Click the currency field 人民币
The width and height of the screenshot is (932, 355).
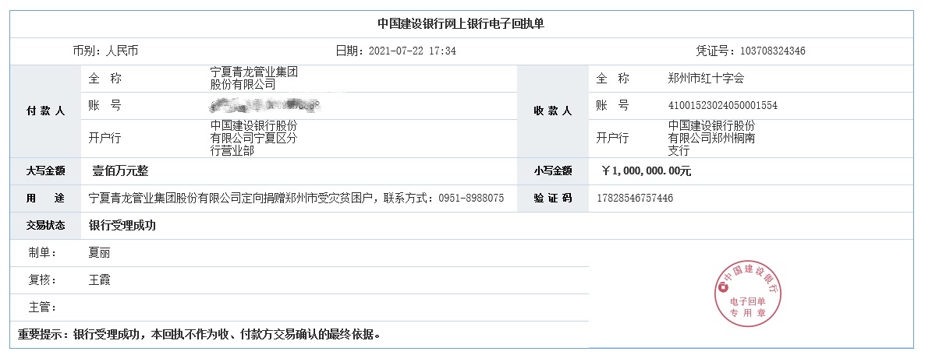coord(122,51)
